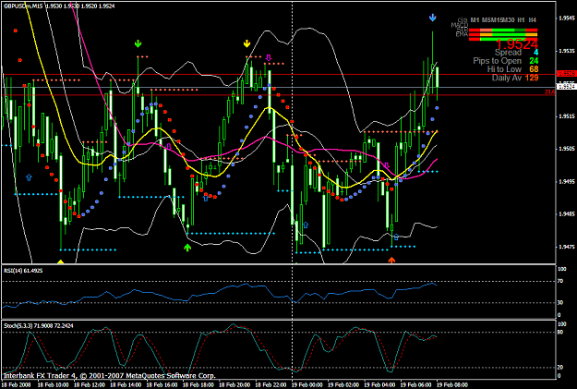The width and height of the screenshot is (577, 389).
Task: Click the 18 Feb 2008 time axis label
Action: [x=17, y=385]
